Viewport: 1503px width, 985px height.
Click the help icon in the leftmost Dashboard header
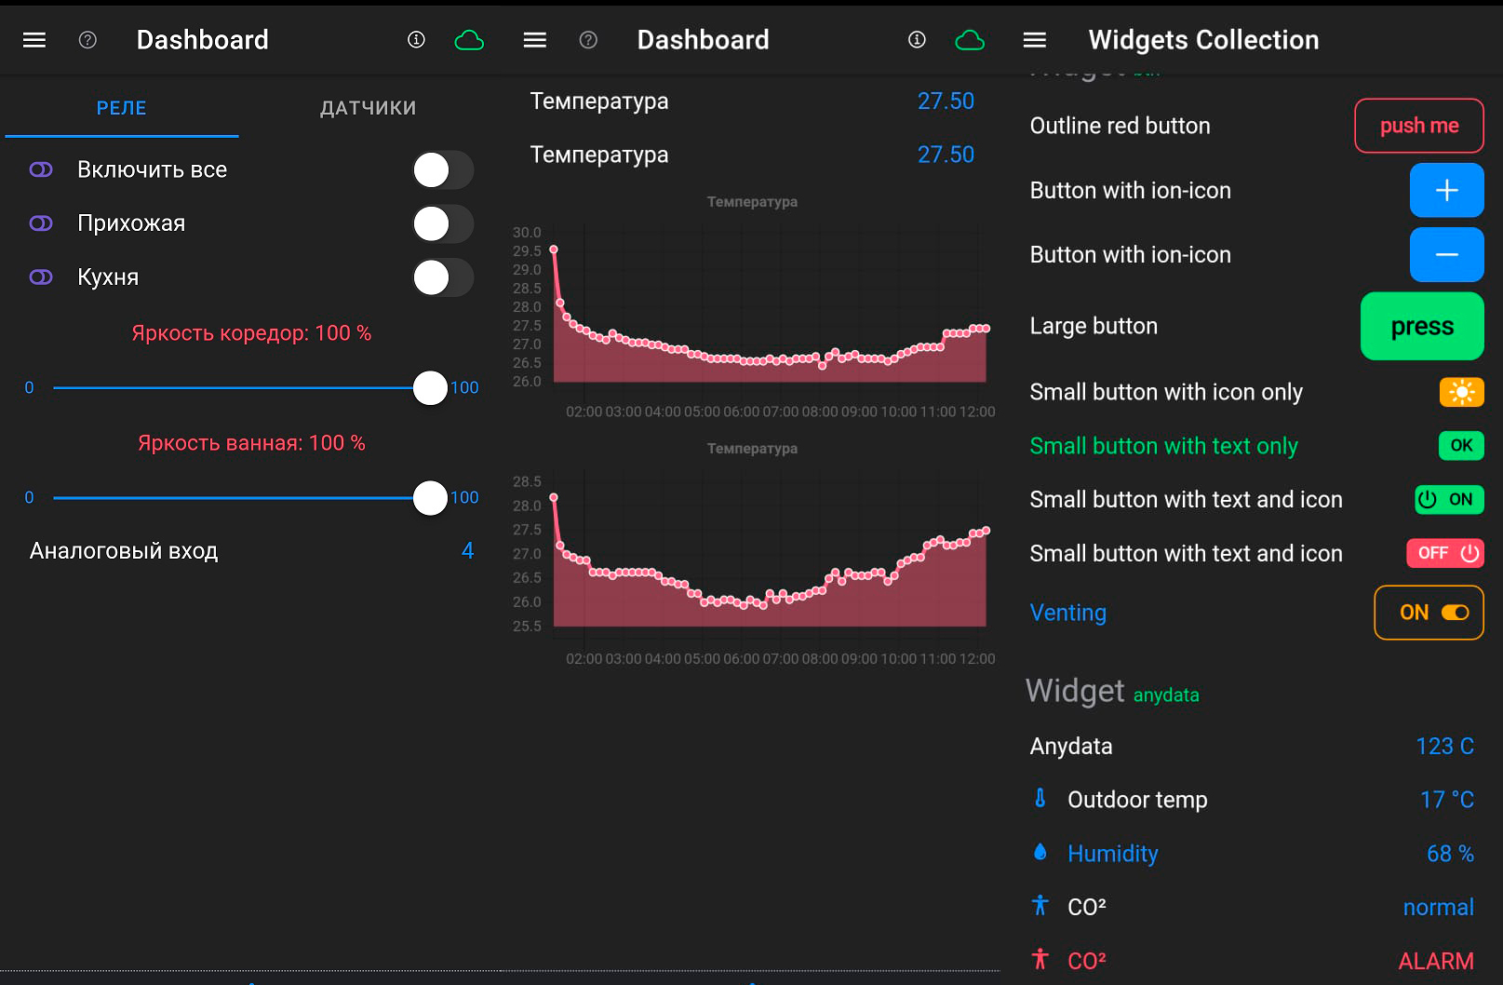coord(87,40)
